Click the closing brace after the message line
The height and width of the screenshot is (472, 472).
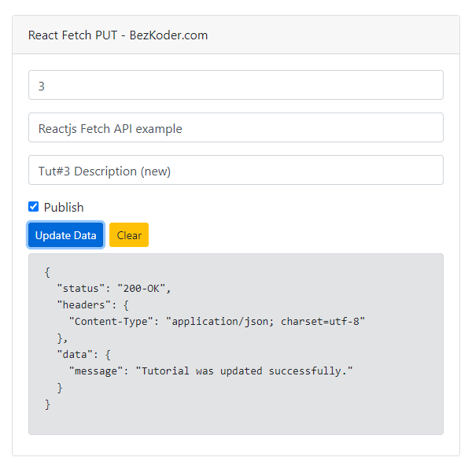coord(60,387)
